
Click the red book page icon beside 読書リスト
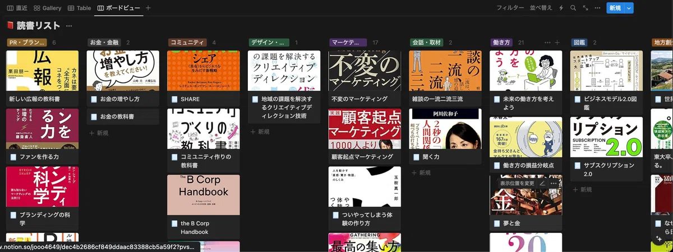[x=10, y=25]
